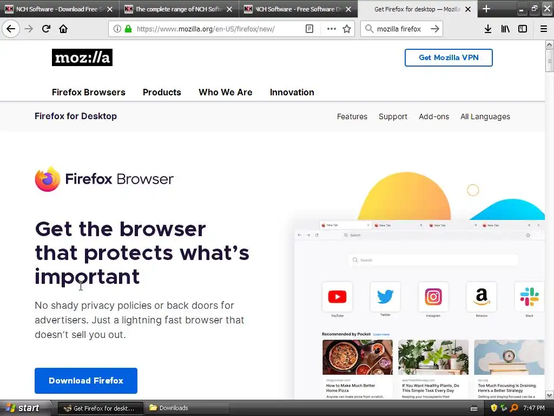Open the Support link
This screenshot has width=554, height=416.
click(x=393, y=116)
